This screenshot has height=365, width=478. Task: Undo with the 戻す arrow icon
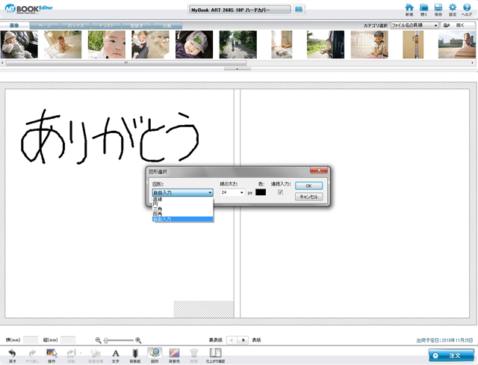pyautogui.click(x=12, y=355)
